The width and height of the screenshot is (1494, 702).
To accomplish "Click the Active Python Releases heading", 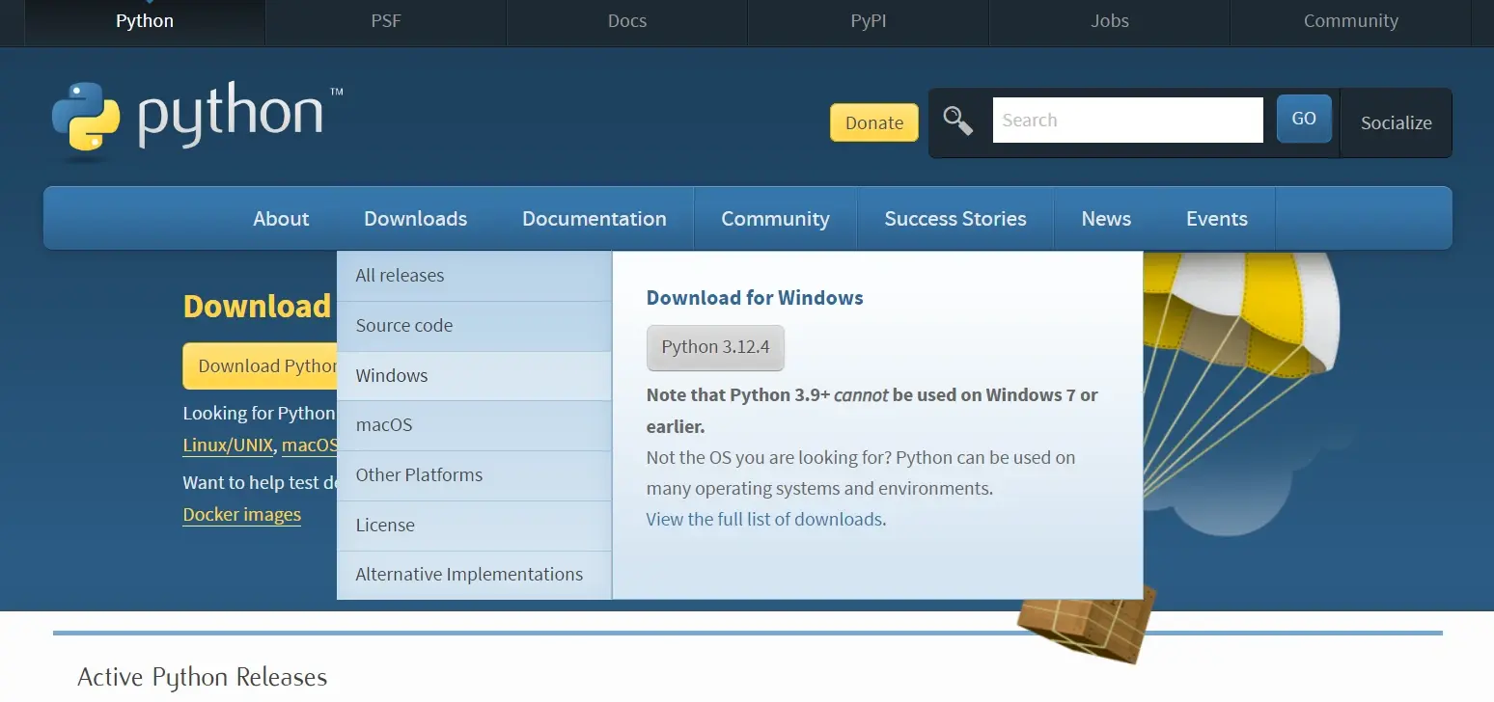I will point(203,677).
